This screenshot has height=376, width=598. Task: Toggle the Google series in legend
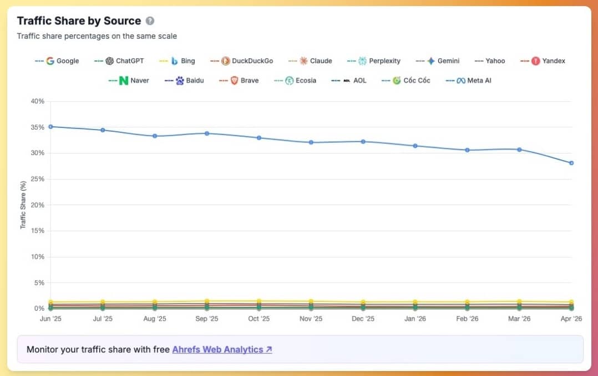[57, 61]
